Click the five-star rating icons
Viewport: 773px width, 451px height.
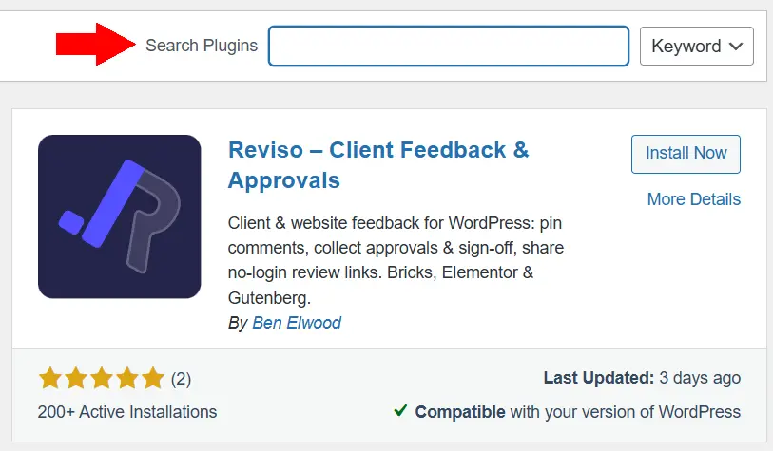(102, 378)
